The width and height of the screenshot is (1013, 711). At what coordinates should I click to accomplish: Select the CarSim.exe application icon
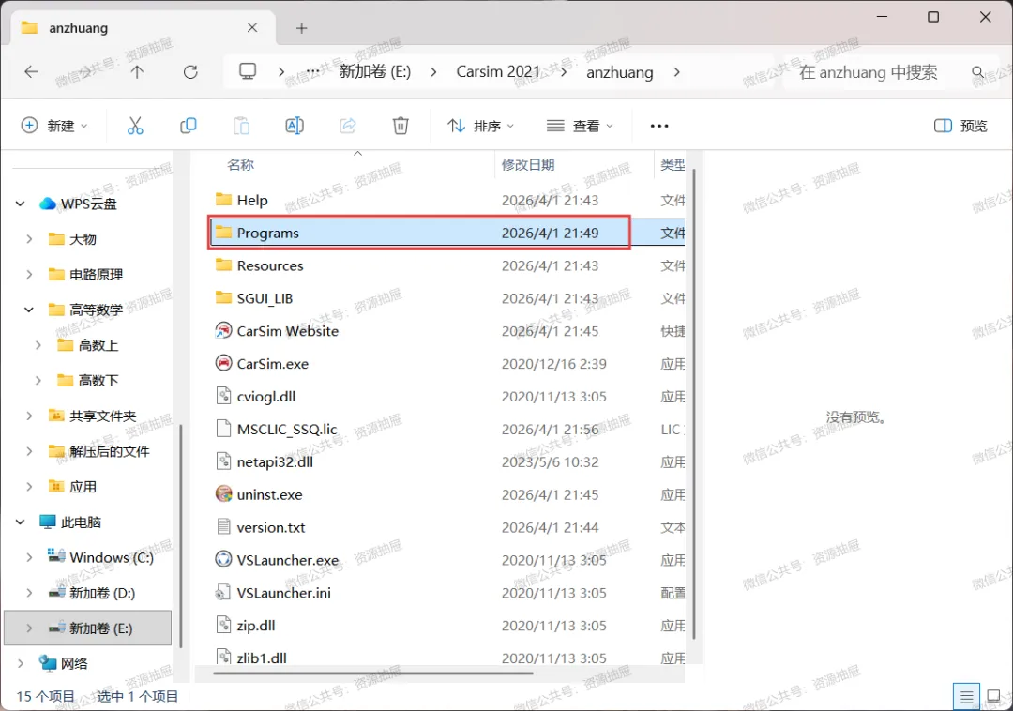[x=223, y=363]
